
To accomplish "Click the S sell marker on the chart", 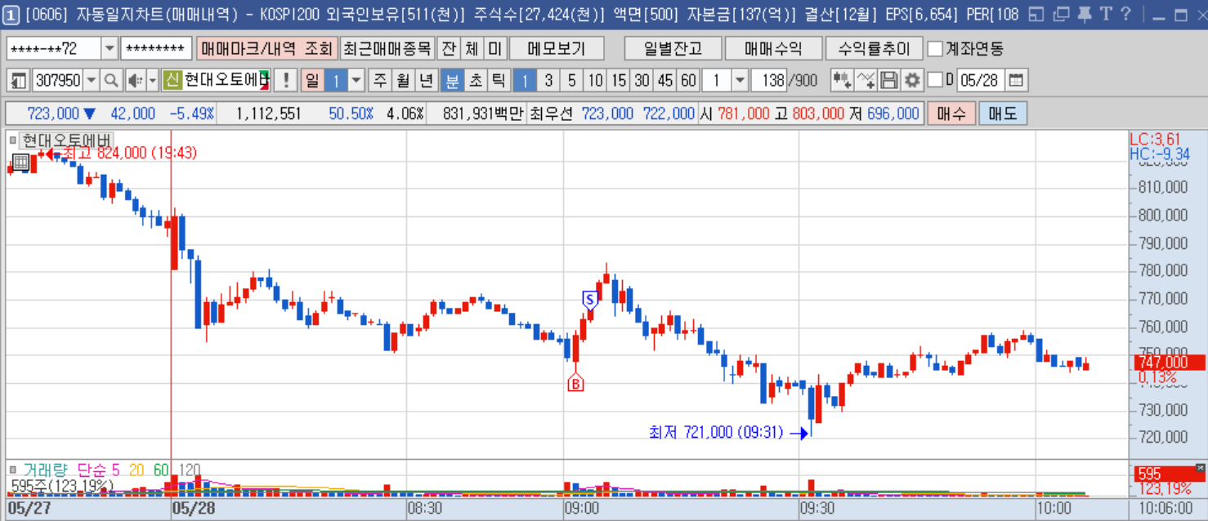I will coord(589,300).
